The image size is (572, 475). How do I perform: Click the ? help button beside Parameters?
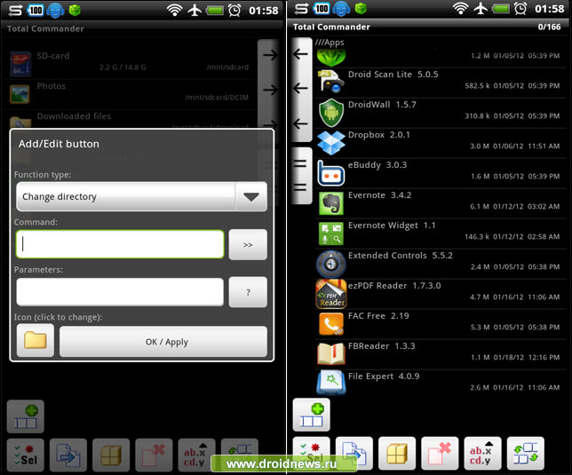248,292
